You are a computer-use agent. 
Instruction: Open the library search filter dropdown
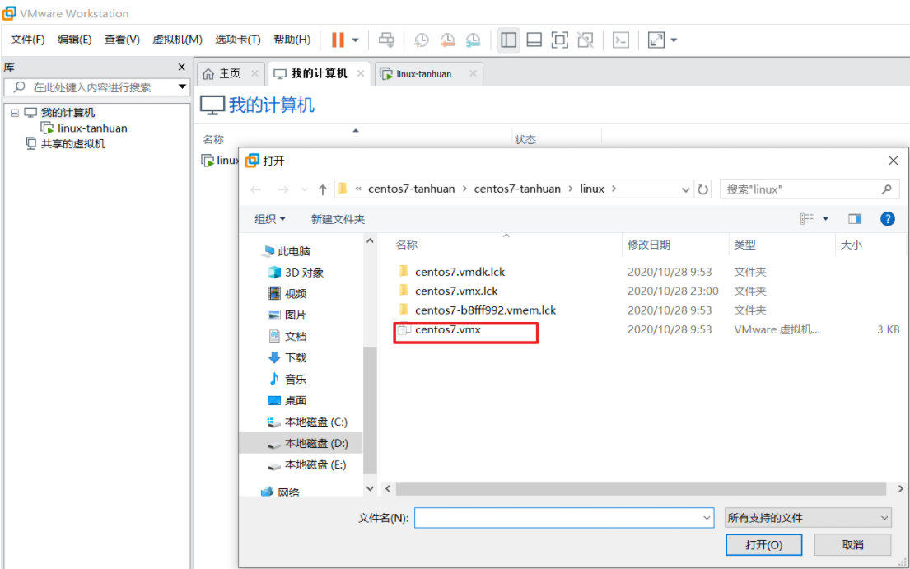tap(182, 87)
